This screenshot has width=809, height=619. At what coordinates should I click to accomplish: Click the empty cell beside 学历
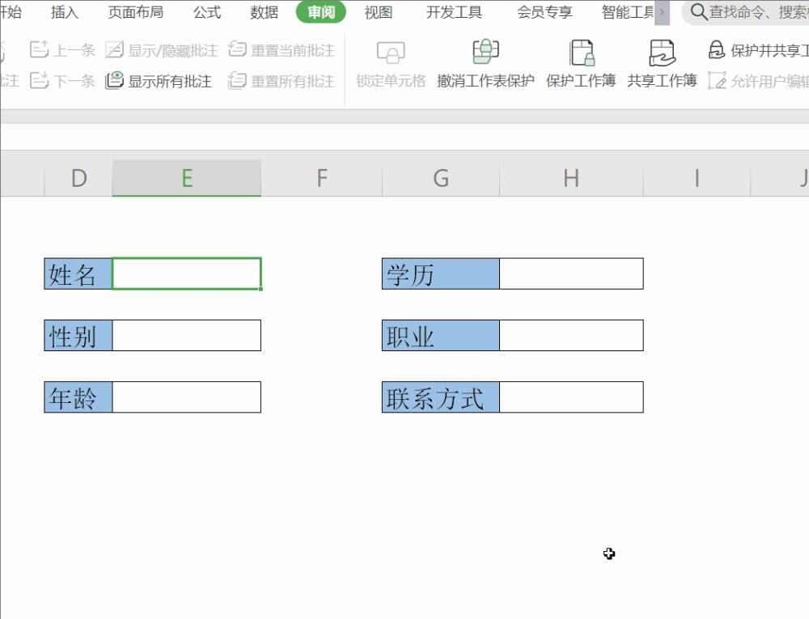(570, 273)
